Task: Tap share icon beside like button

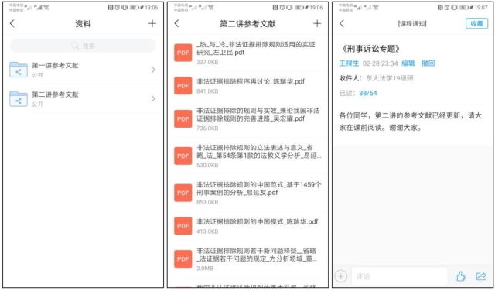Action: pyautogui.click(x=481, y=276)
